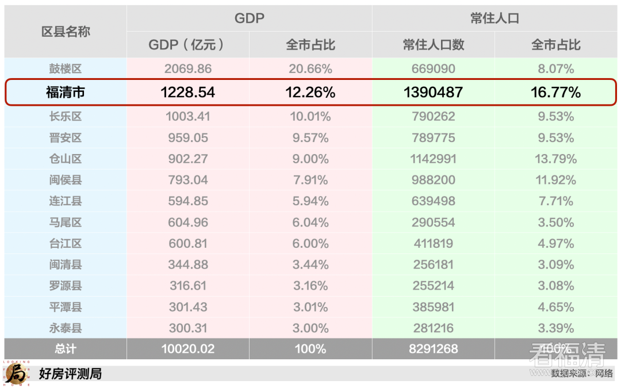Click the GDP group header
Screen dimensions: 621x388
(x=249, y=18)
